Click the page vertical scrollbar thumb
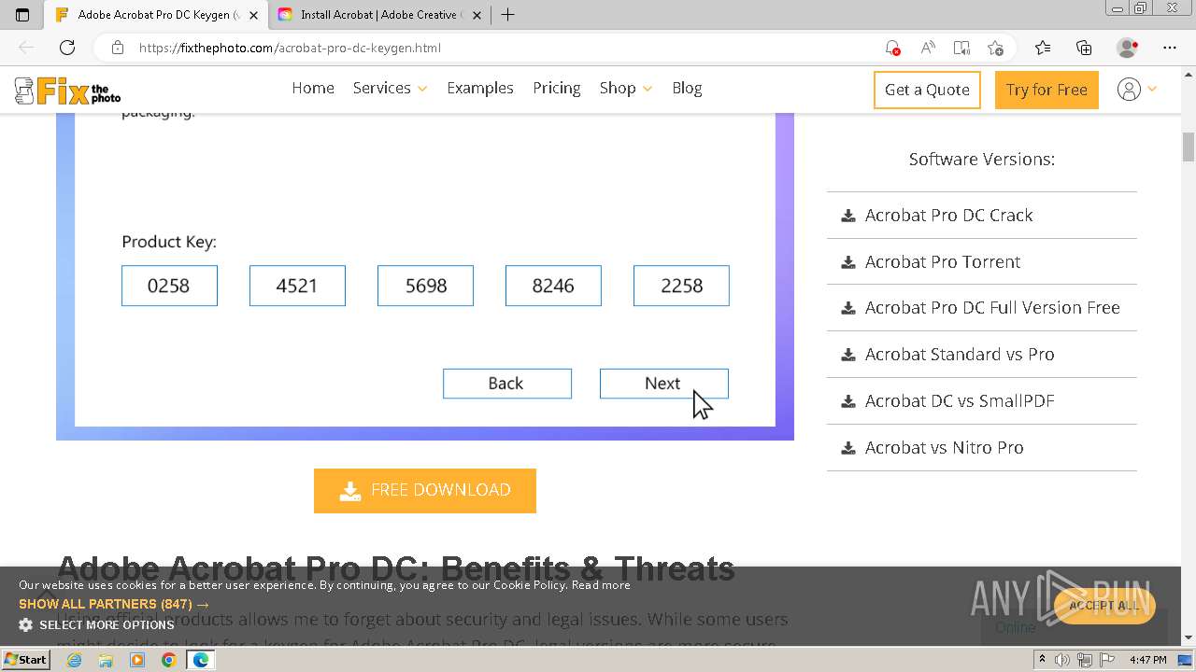This screenshot has height=672, width=1196. point(1189,147)
